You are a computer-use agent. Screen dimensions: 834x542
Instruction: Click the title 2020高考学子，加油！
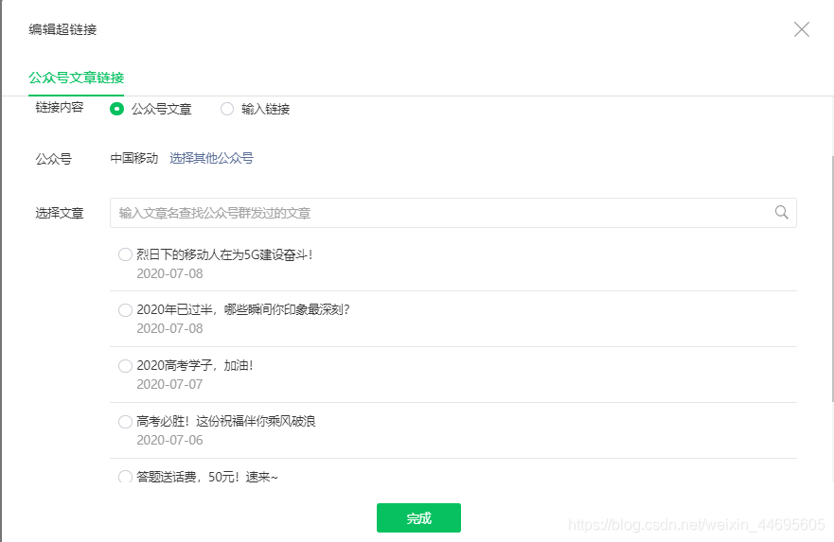tap(195, 365)
